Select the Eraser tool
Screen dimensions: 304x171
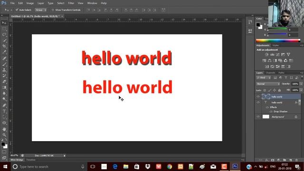(4, 81)
